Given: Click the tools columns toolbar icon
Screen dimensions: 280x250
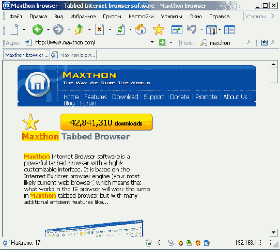Looking at the screenshot, I should click(x=211, y=29).
